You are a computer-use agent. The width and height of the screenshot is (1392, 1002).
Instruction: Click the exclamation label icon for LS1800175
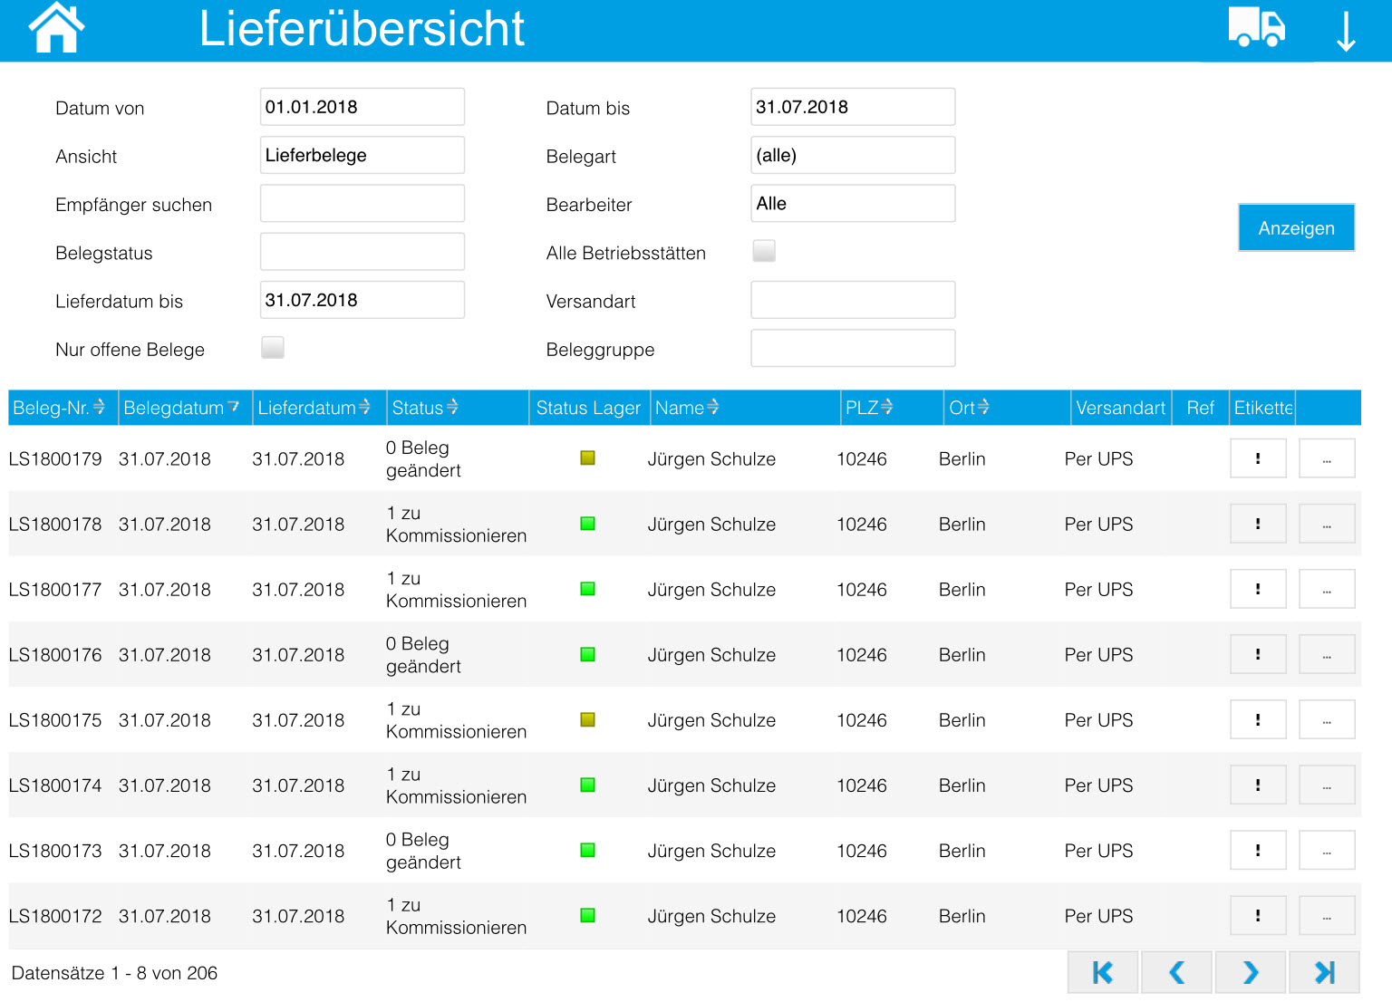click(x=1258, y=718)
